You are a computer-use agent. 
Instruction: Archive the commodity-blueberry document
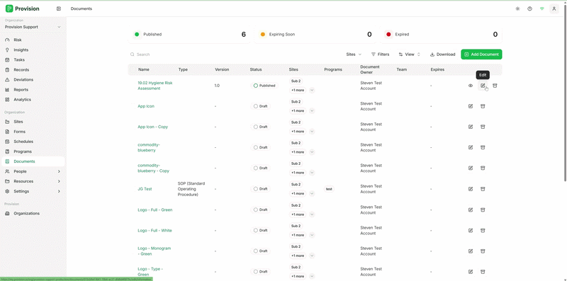pos(483,147)
